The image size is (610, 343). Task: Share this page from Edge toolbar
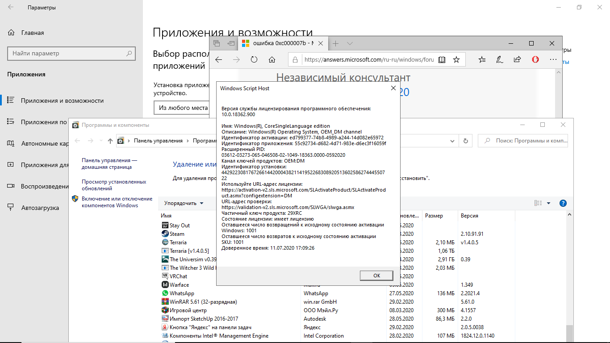tap(517, 59)
